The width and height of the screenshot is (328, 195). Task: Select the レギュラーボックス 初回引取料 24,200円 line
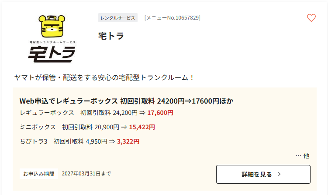(97, 113)
